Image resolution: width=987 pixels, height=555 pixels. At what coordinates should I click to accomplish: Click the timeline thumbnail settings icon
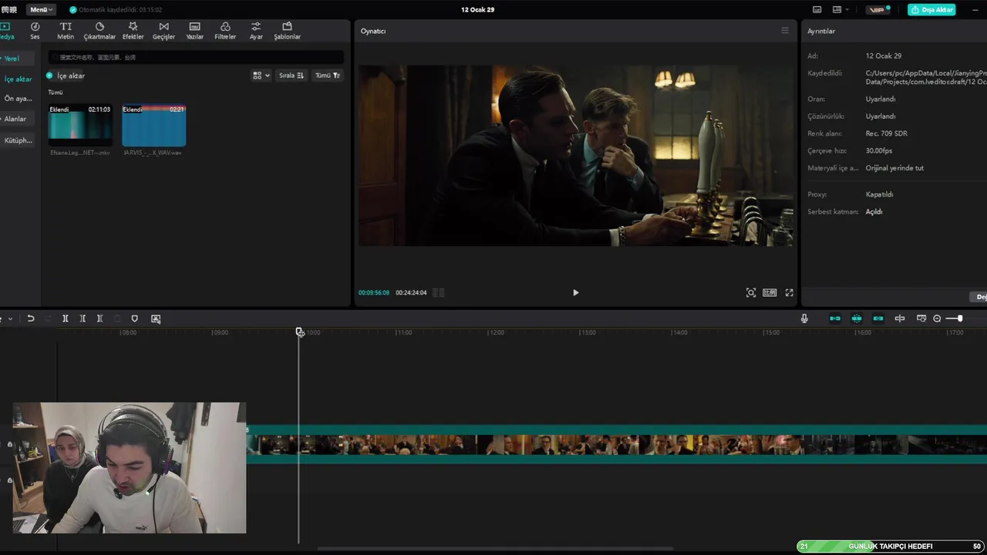(x=921, y=318)
